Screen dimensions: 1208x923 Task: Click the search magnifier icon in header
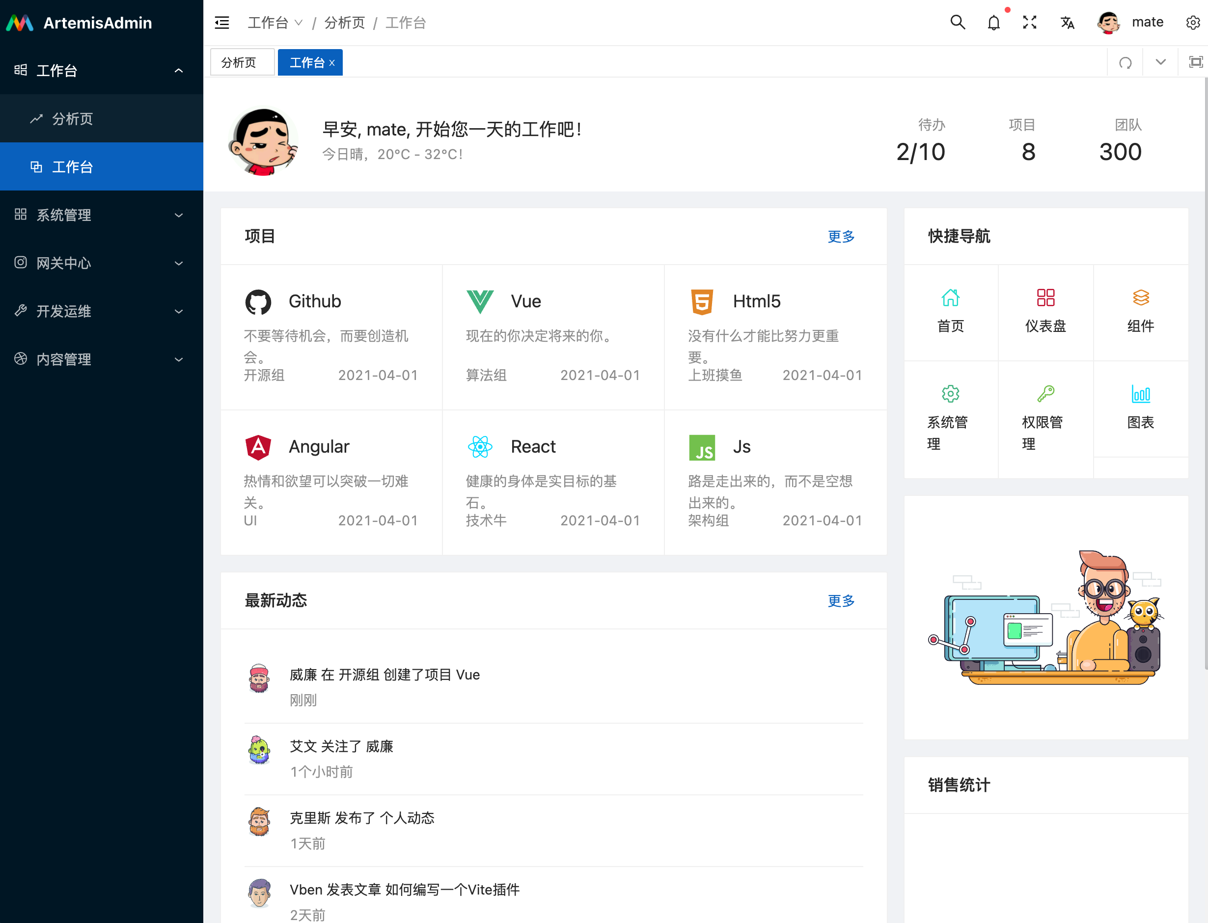pos(958,23)
